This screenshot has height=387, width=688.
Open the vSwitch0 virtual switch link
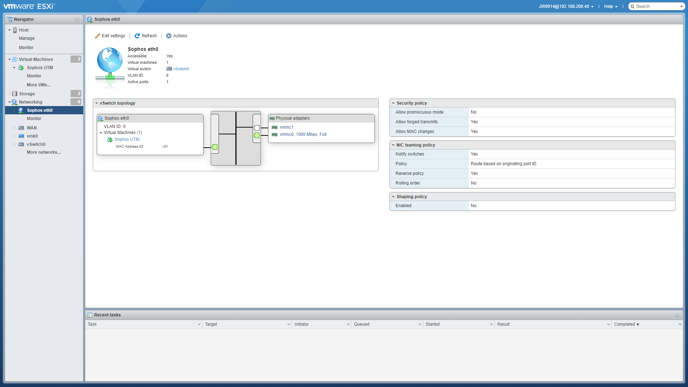(181, 69)
